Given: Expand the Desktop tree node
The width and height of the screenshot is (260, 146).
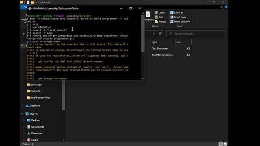Looking at the screenshot, I should coord(24,120).
